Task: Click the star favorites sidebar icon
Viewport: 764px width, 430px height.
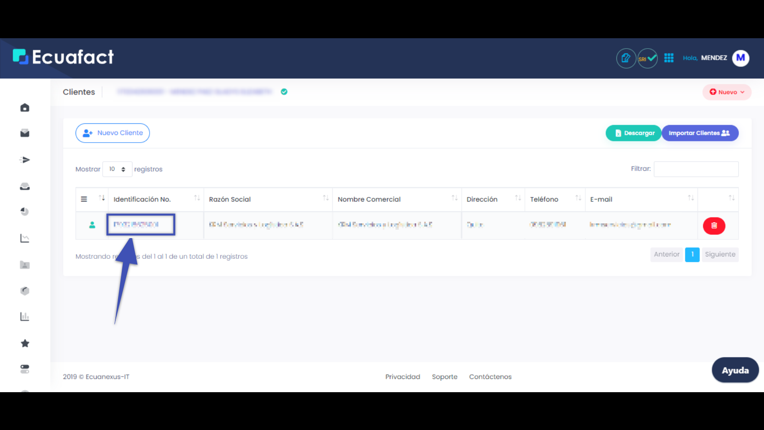Action: [x=25, y=343]
